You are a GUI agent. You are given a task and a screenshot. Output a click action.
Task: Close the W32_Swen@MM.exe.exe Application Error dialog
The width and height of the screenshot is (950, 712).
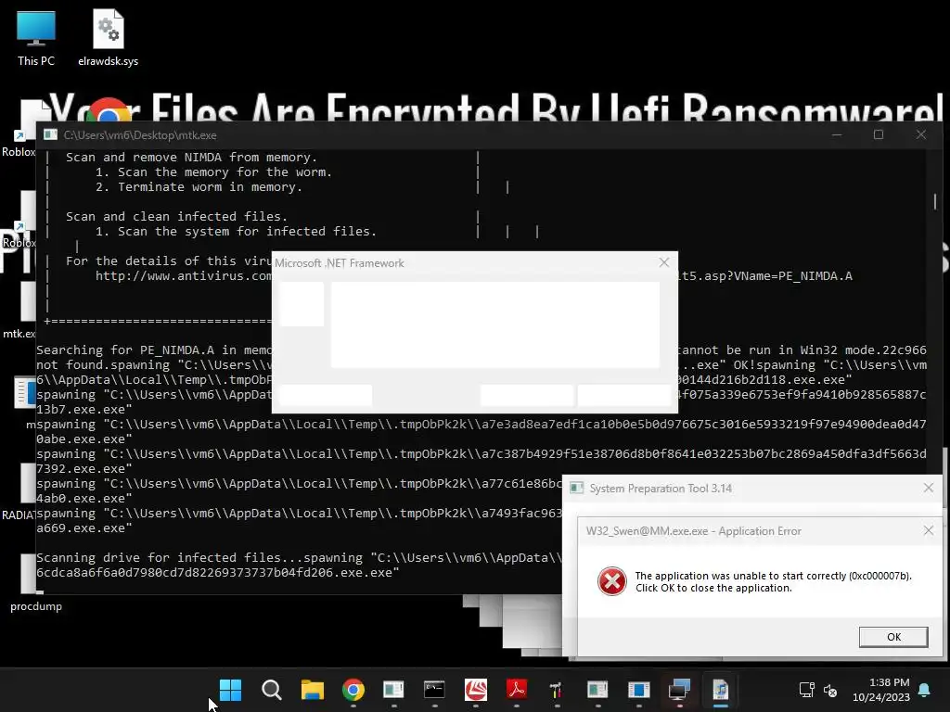(928, 531)
